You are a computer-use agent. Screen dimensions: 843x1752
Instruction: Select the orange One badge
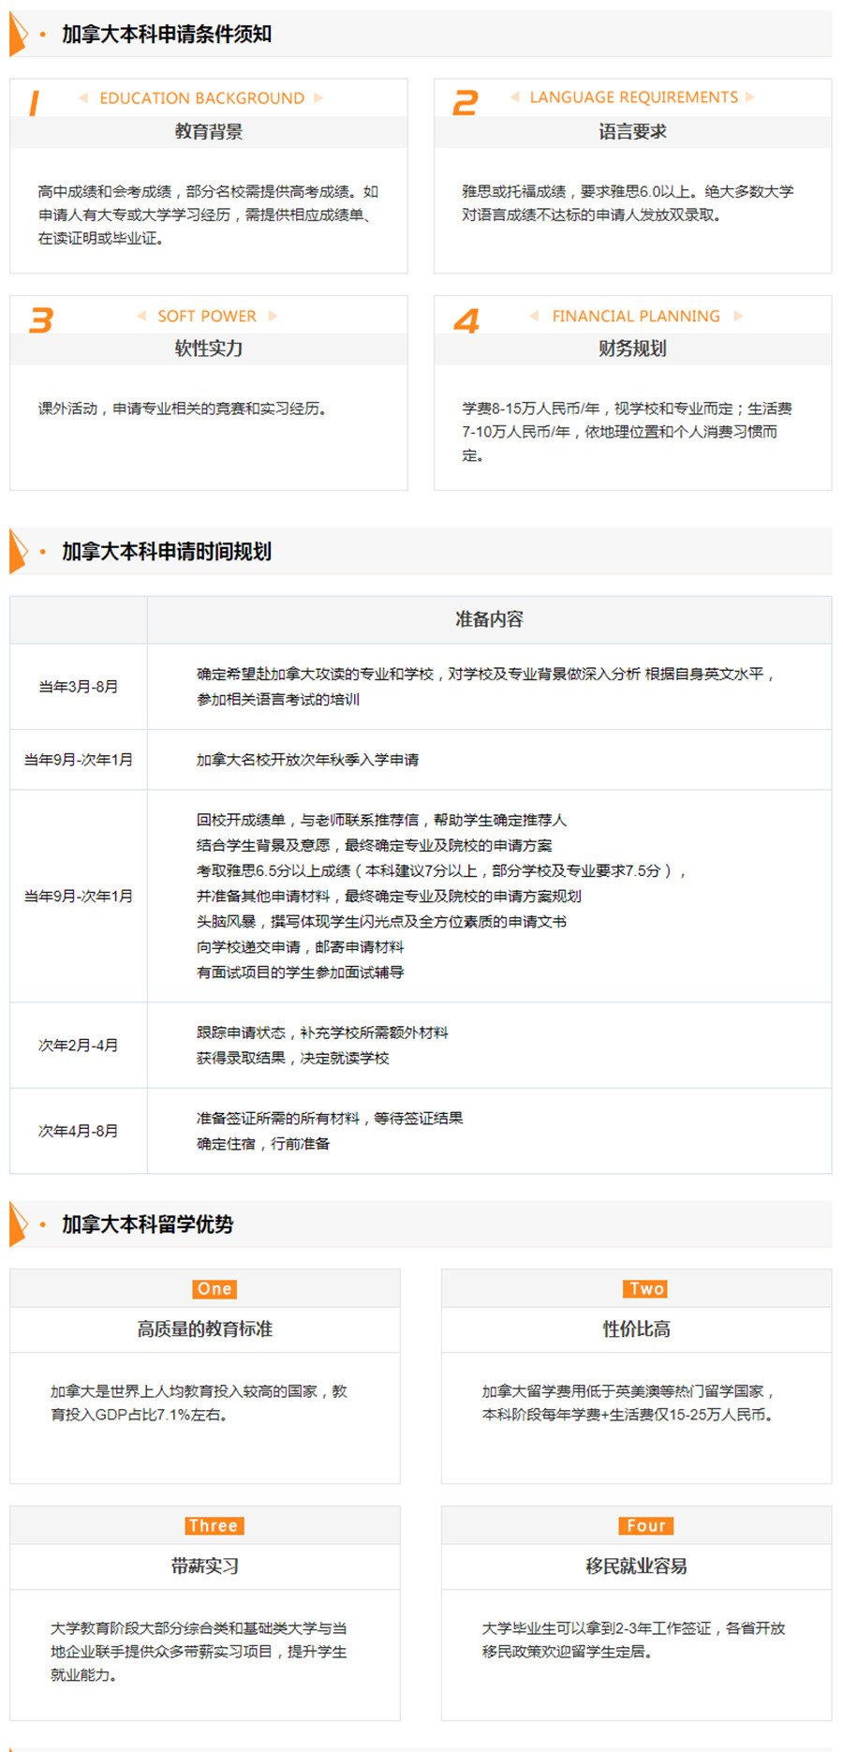(x=214, y=1289)
